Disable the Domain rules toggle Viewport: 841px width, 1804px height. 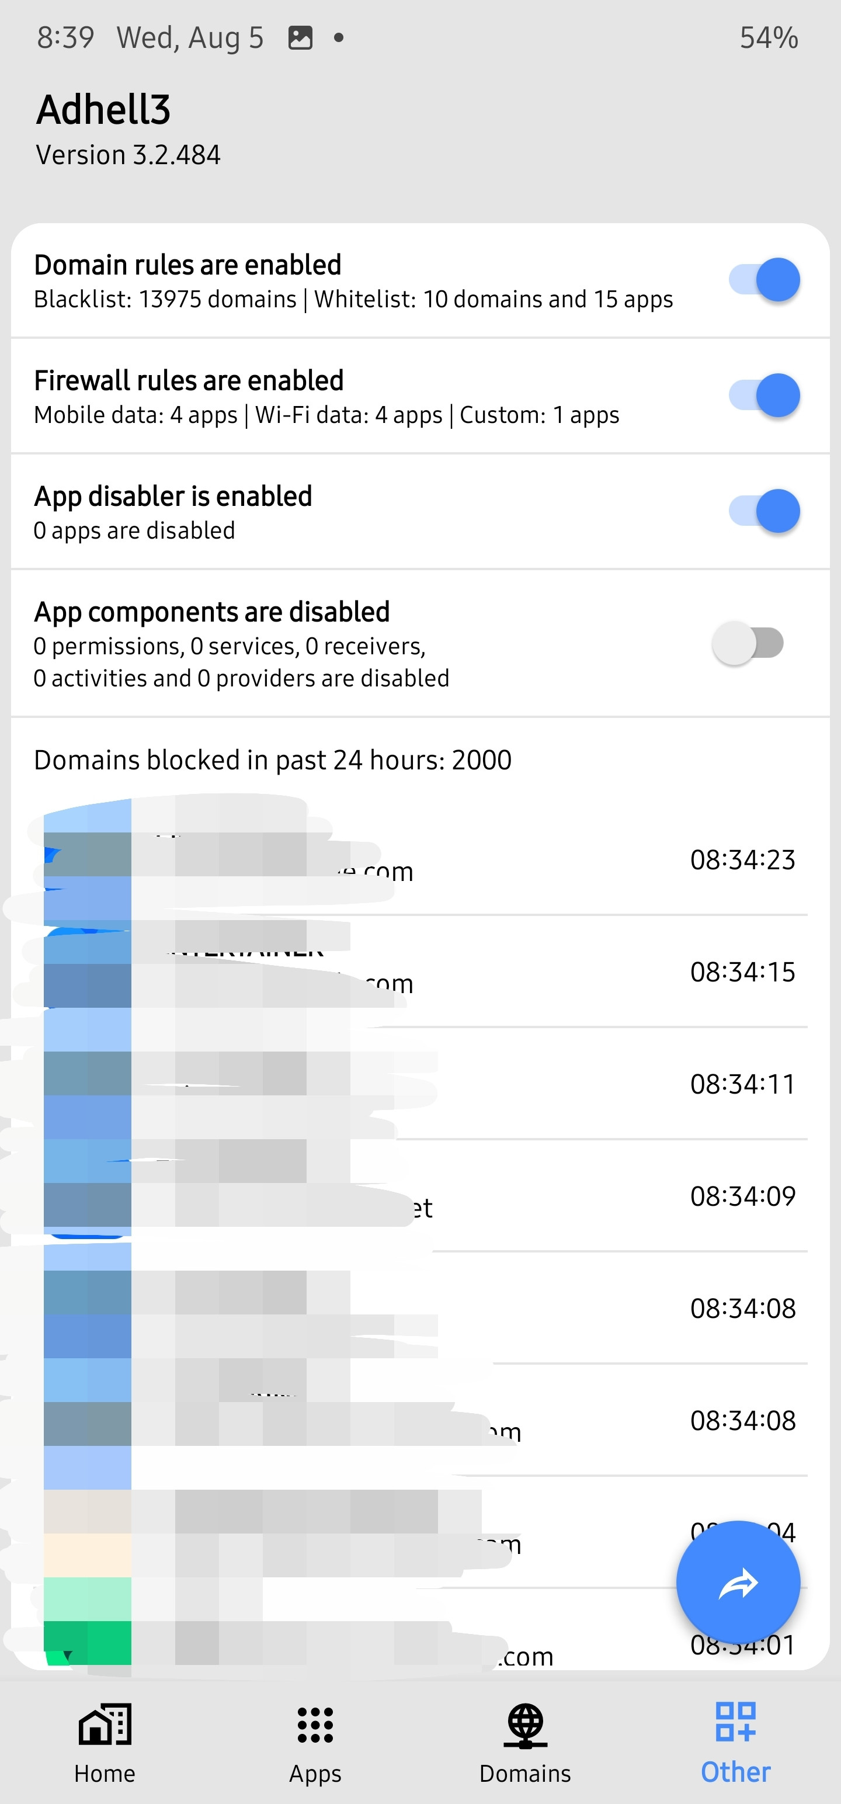coord(764,279)
